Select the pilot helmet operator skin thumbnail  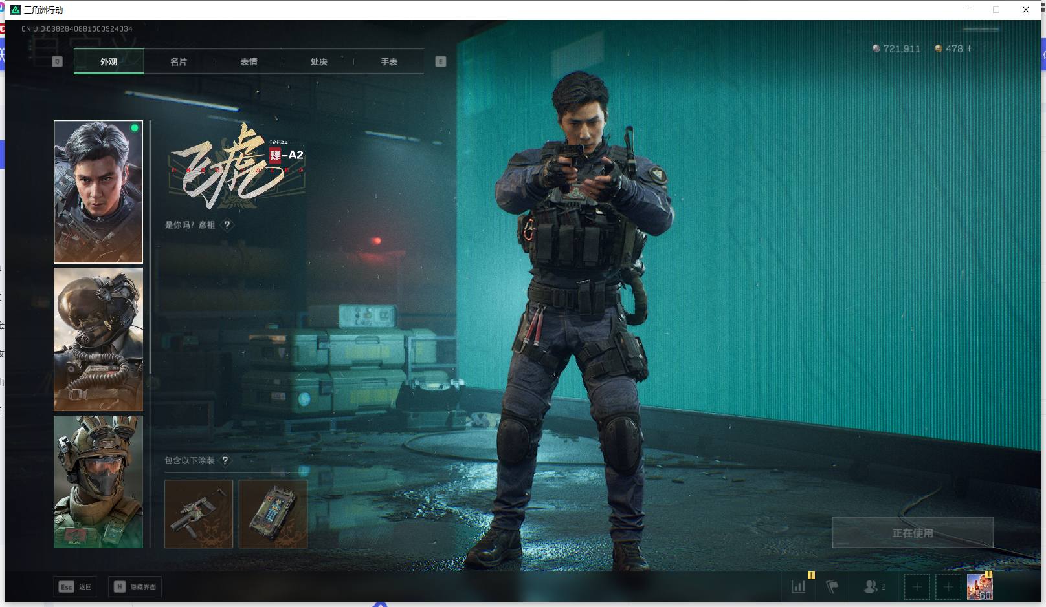98,339
